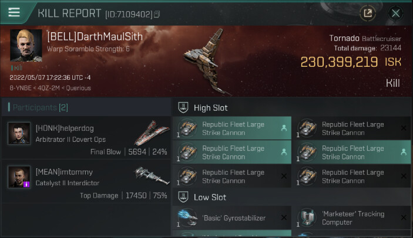Select the 'Marketeer' Tracking Computer icon
The width and height of the screenshot is (413, 238).
tap(308, 218)
